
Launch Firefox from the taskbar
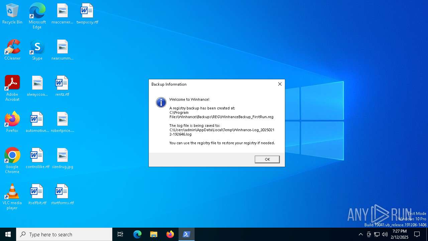pyautogui.click(x=170, y=234)
